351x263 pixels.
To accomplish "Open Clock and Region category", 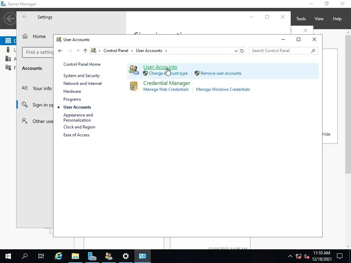I will 79,127.
